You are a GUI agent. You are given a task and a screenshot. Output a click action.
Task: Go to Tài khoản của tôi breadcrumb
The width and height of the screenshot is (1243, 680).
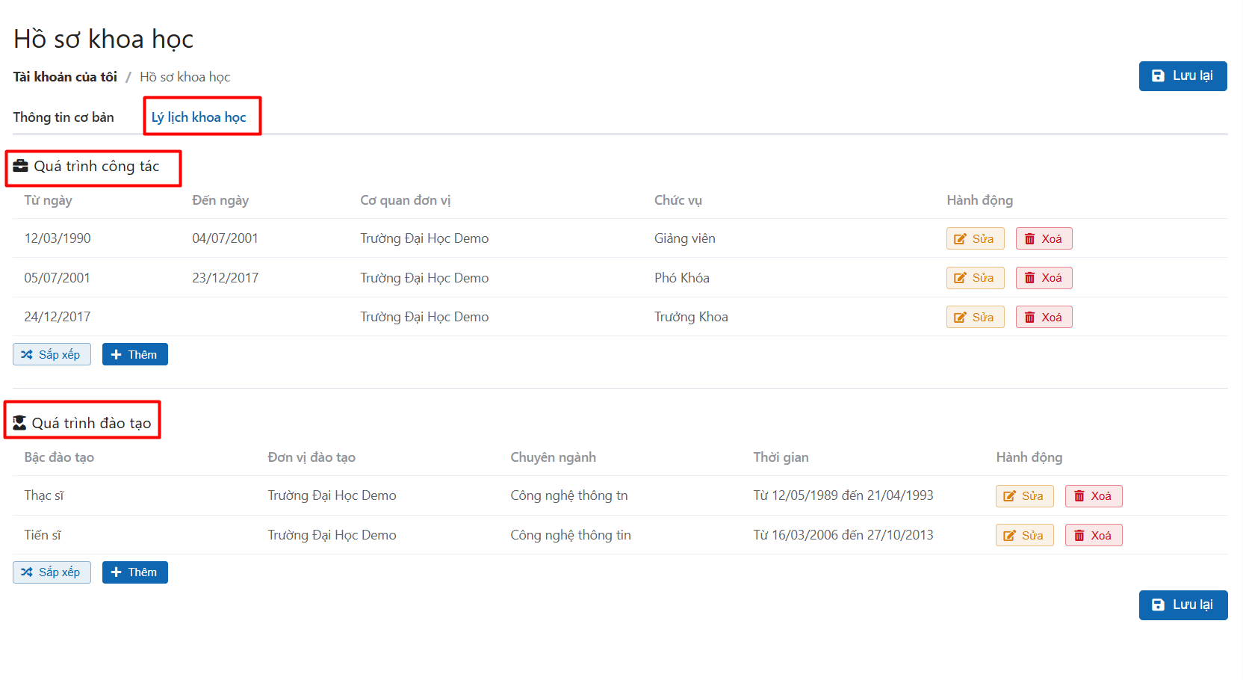coord(65,77)
